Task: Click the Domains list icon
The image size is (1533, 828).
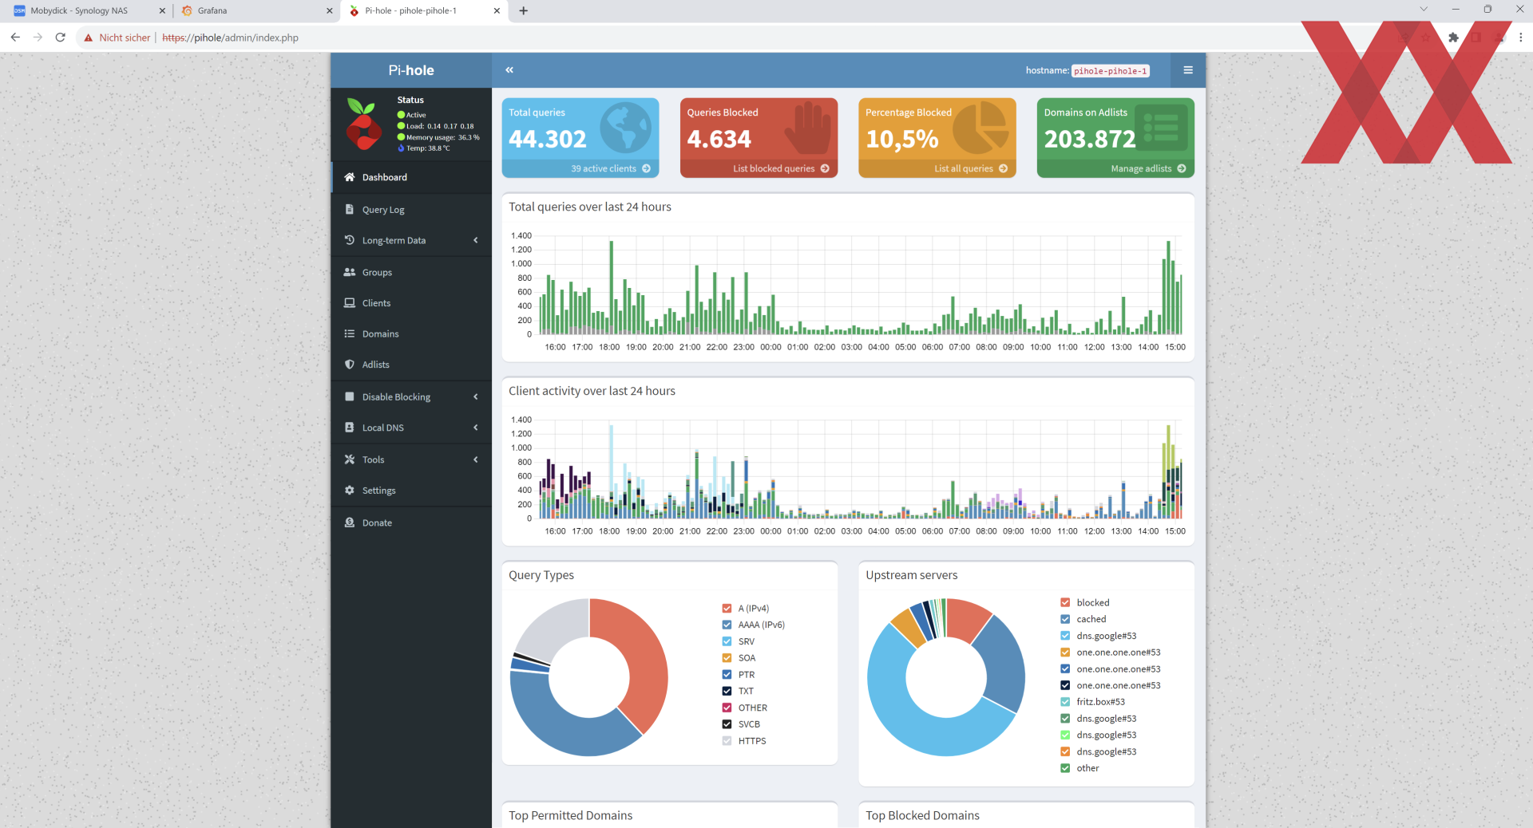Action: click(349, 333)
